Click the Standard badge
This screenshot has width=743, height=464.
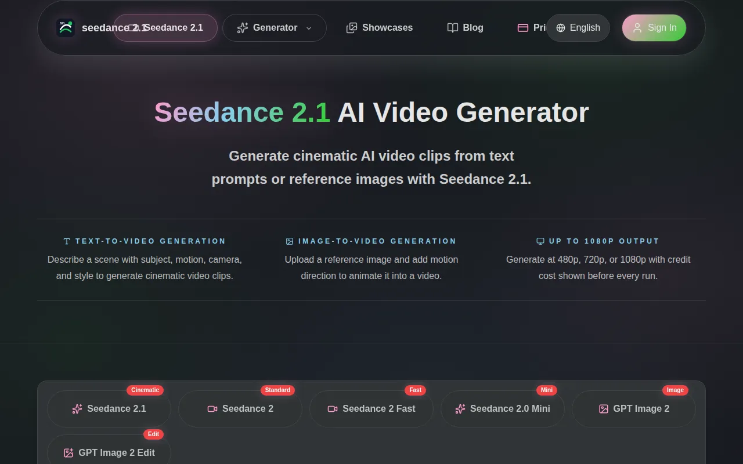coord(277,390)
